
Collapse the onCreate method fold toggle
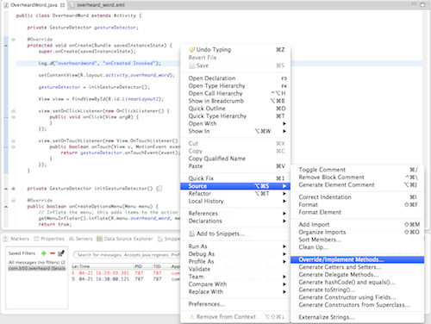click(x=13, y=40)
